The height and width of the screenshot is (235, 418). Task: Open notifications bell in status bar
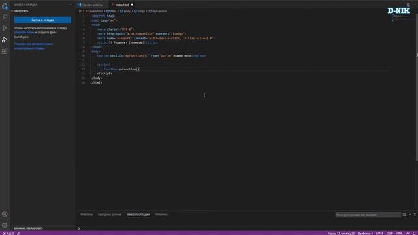[x=414, y=234]
